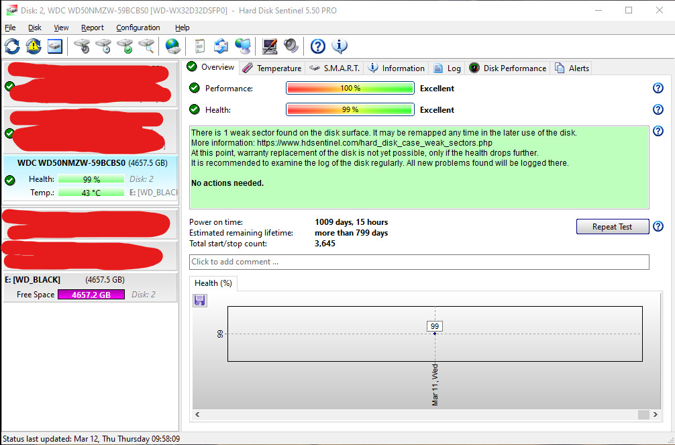Click the sidebar Health 99 % bar
Viewport: 675px width, 445px height.
pyautogui.click(x=91, y=179)
